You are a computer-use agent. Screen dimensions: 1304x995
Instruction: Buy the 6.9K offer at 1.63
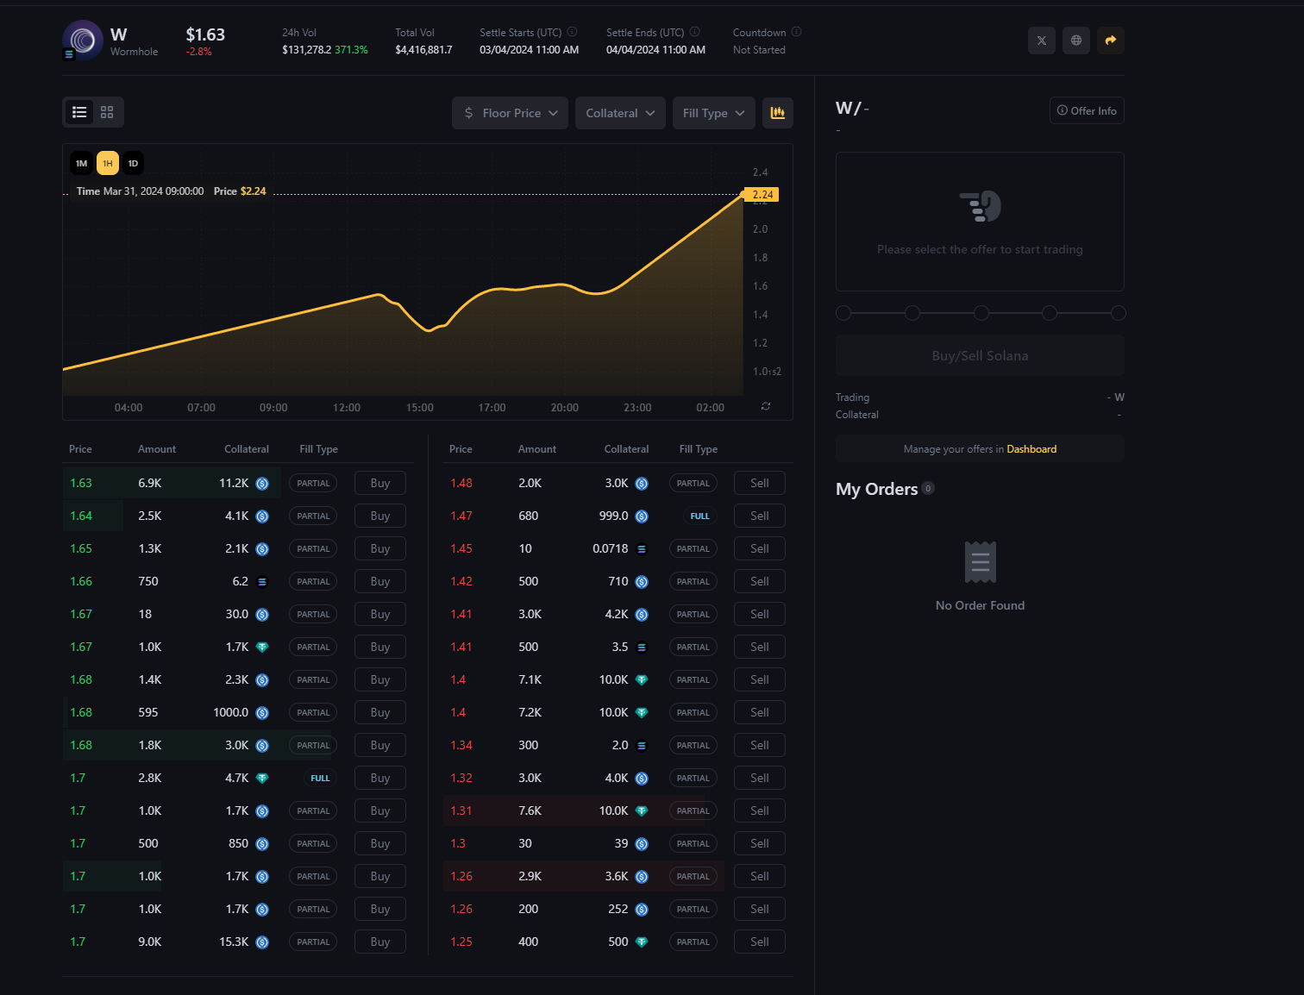click(x=379, y=483)
